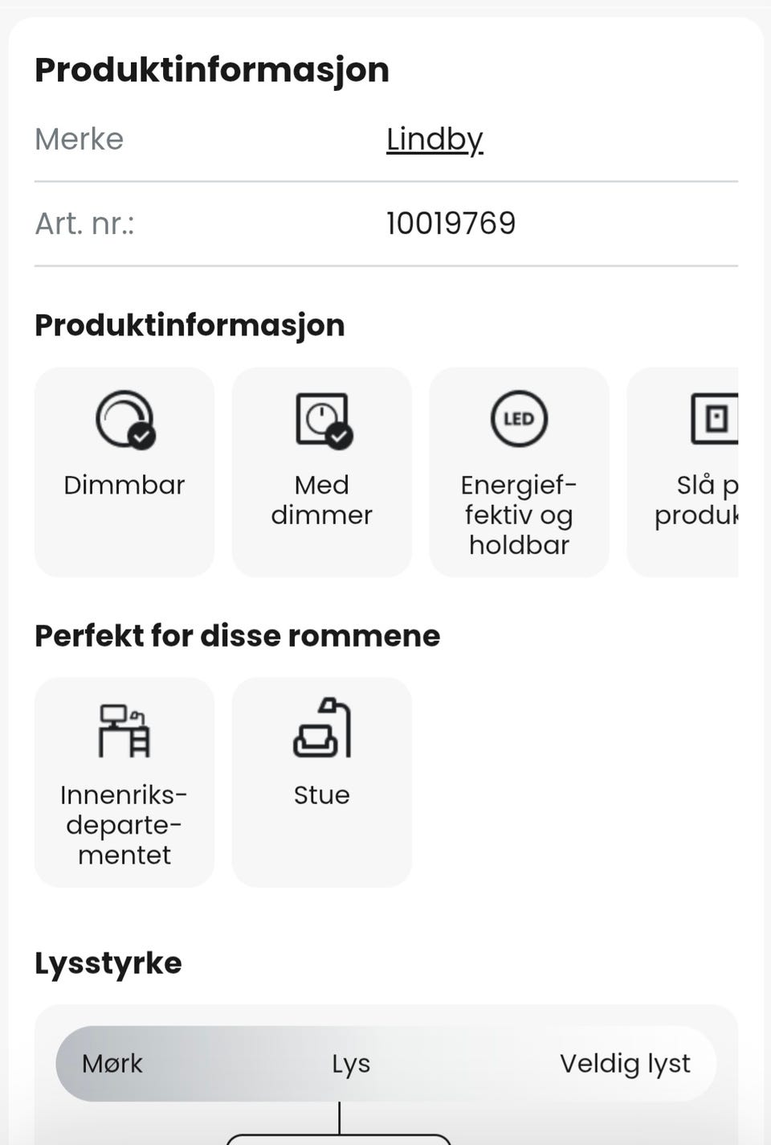Select the Innenriksdepartementet room card
The height and width of the screenshot is (1145, 771).
(124, 782)
